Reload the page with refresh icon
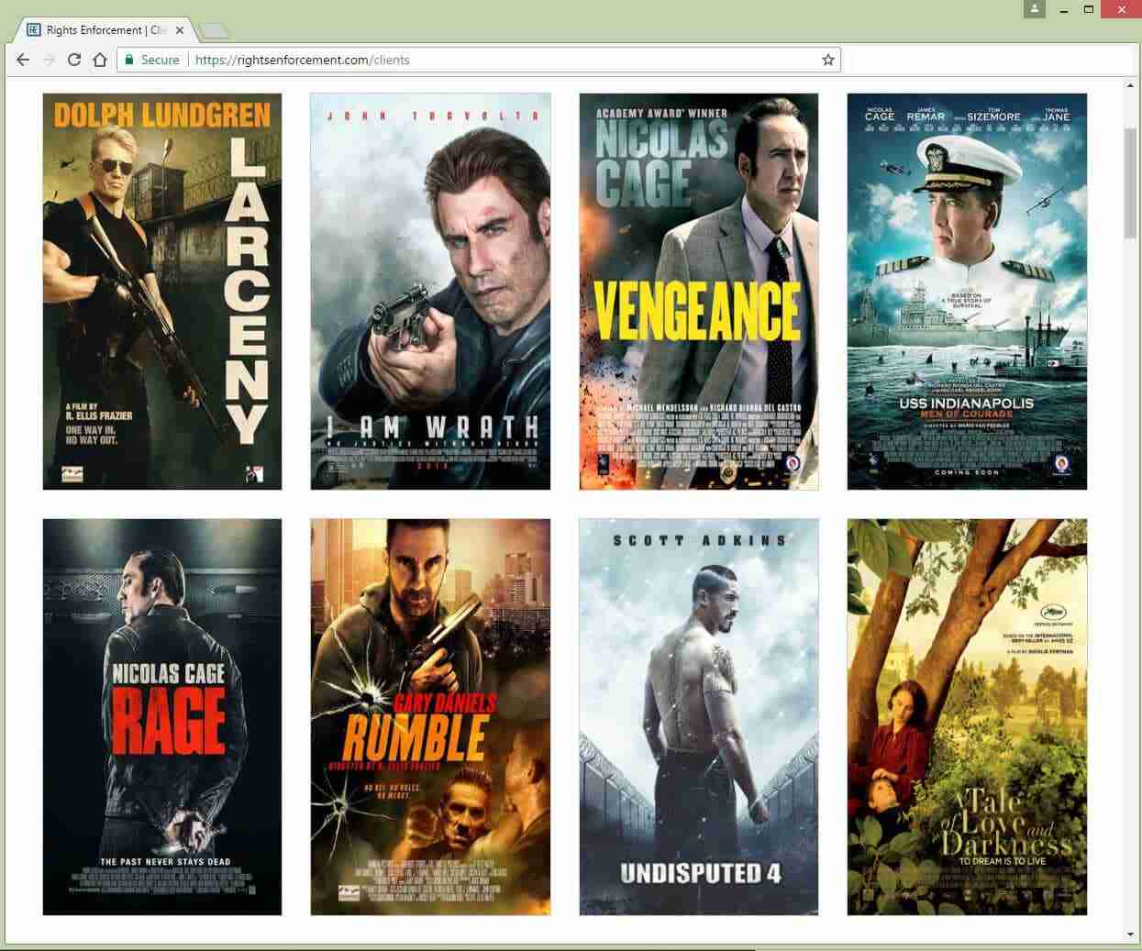The height and width of the screenshot is (951, 1142). click(x=74, y=60)
